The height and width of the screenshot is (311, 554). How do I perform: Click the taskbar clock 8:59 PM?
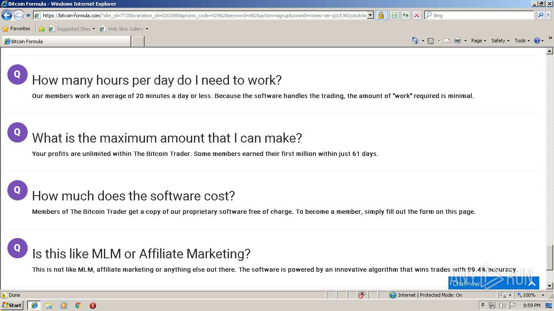[x=531, y=305]
